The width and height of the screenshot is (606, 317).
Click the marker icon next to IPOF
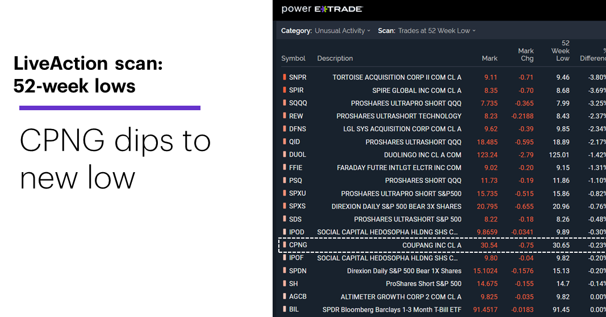pyautogui.click(x=285, y=257)
